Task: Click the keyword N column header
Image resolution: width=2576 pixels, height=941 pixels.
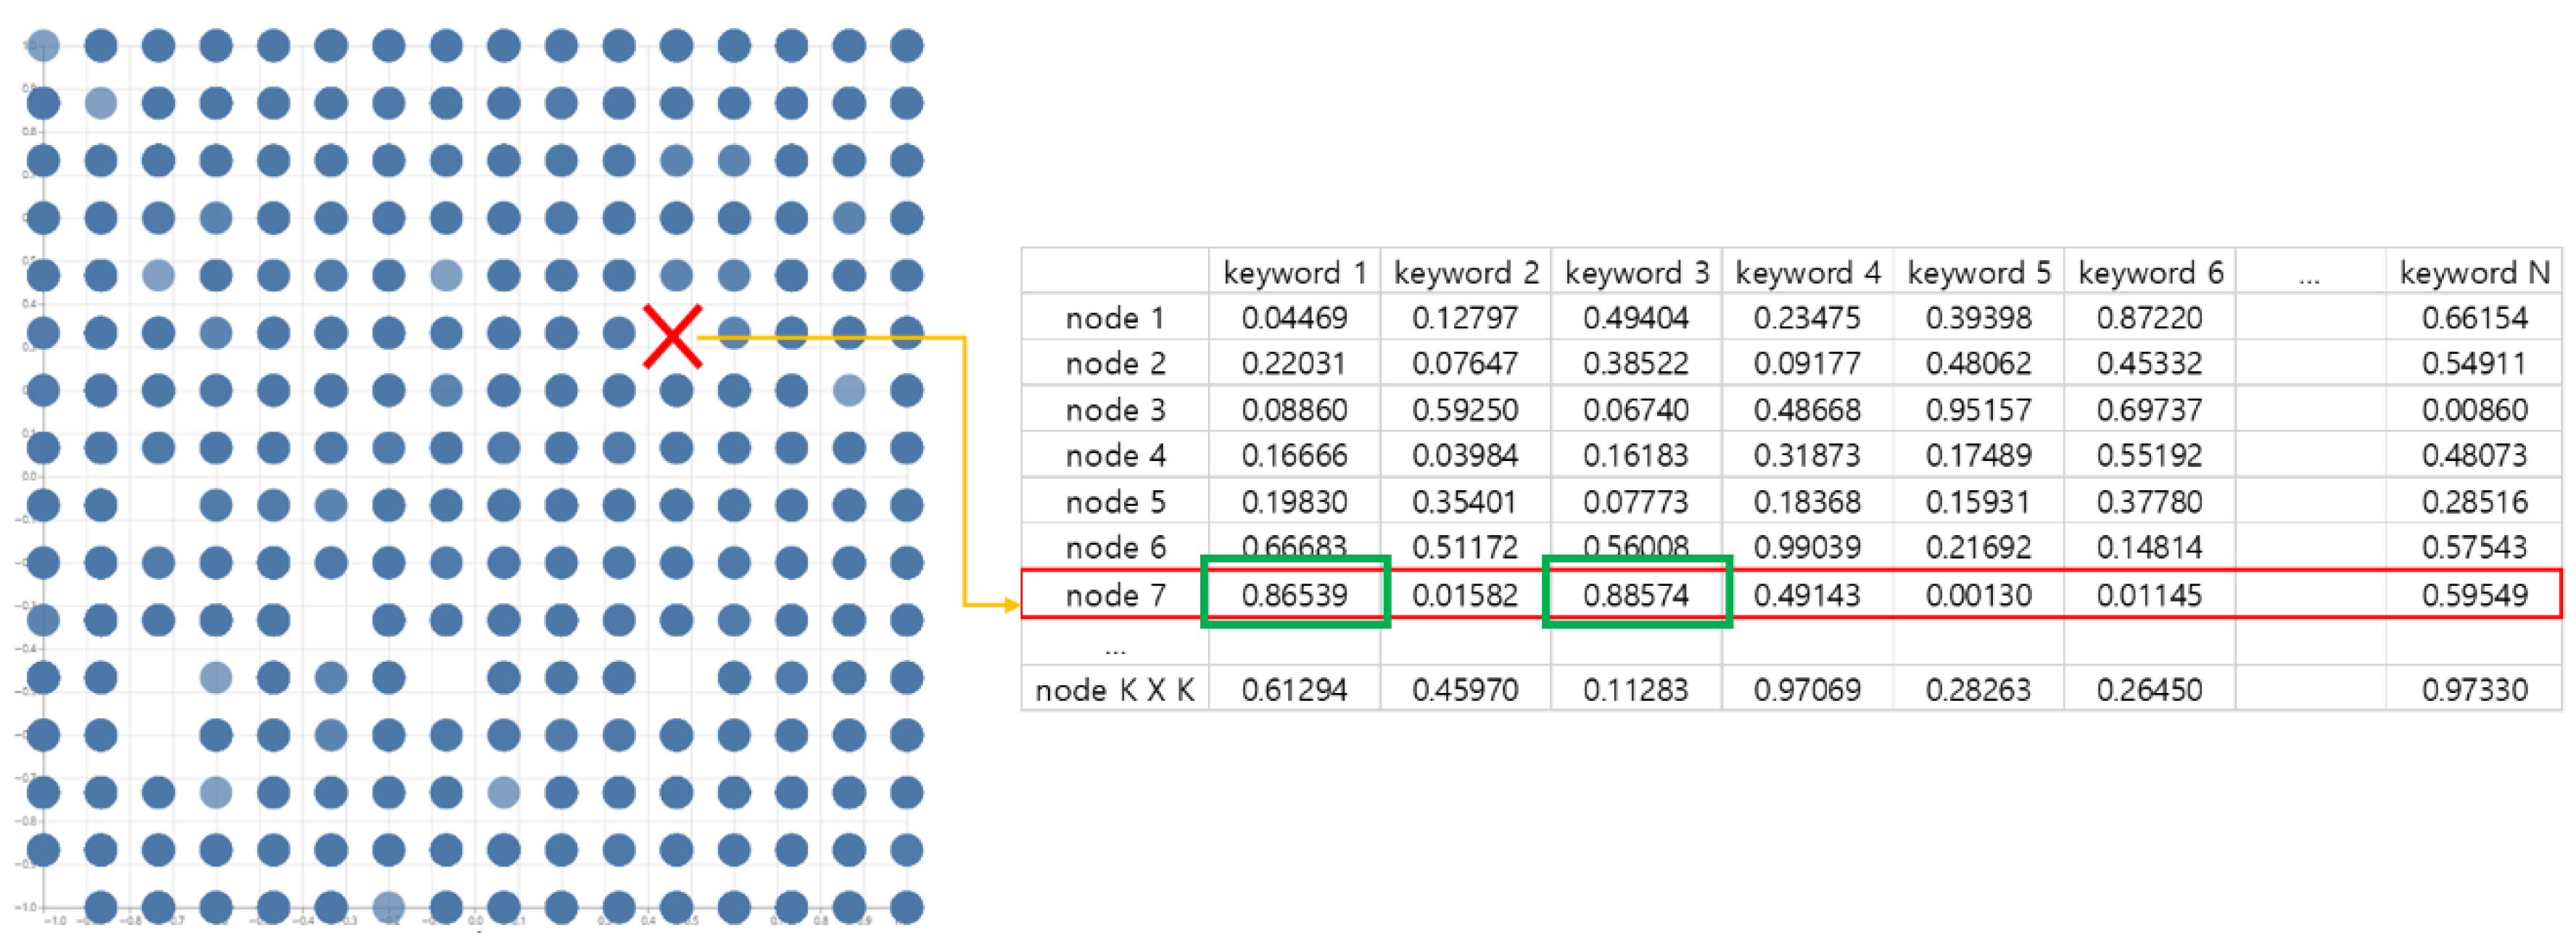Action: click(x=2474, y=273)
